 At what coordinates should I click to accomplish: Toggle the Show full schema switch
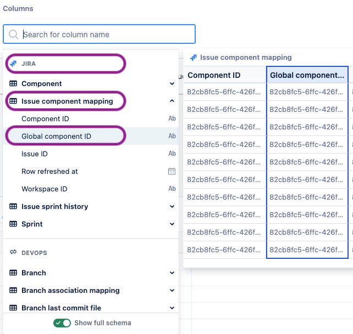pos(62,323)
